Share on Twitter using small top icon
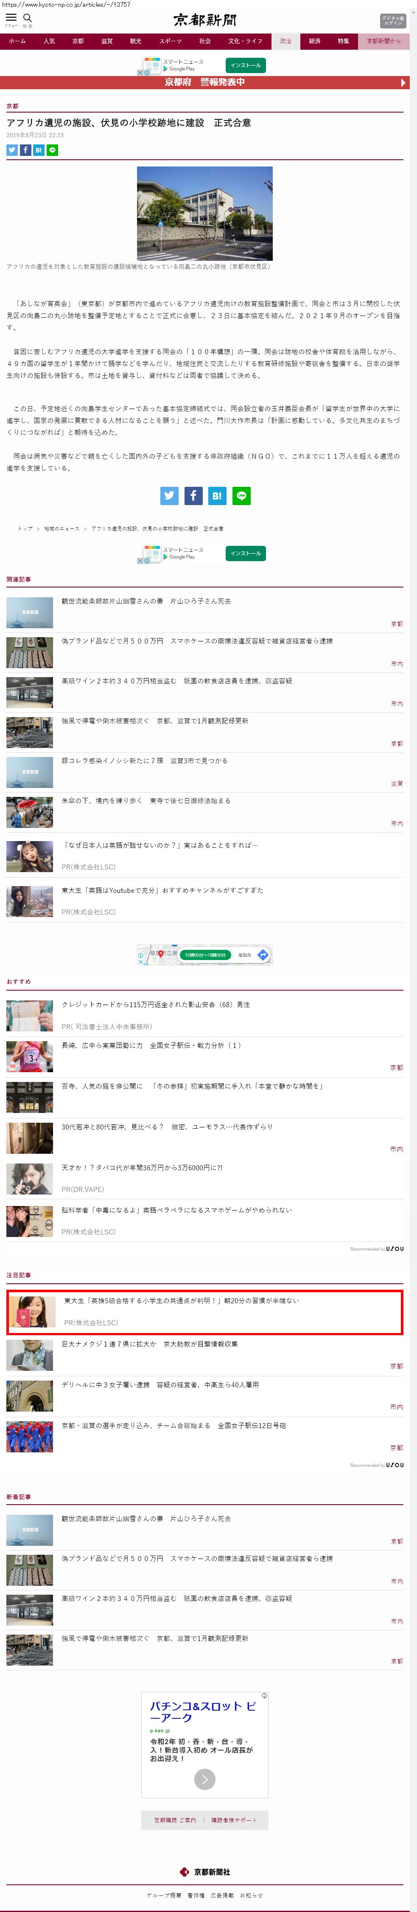 tap(12, 150)
